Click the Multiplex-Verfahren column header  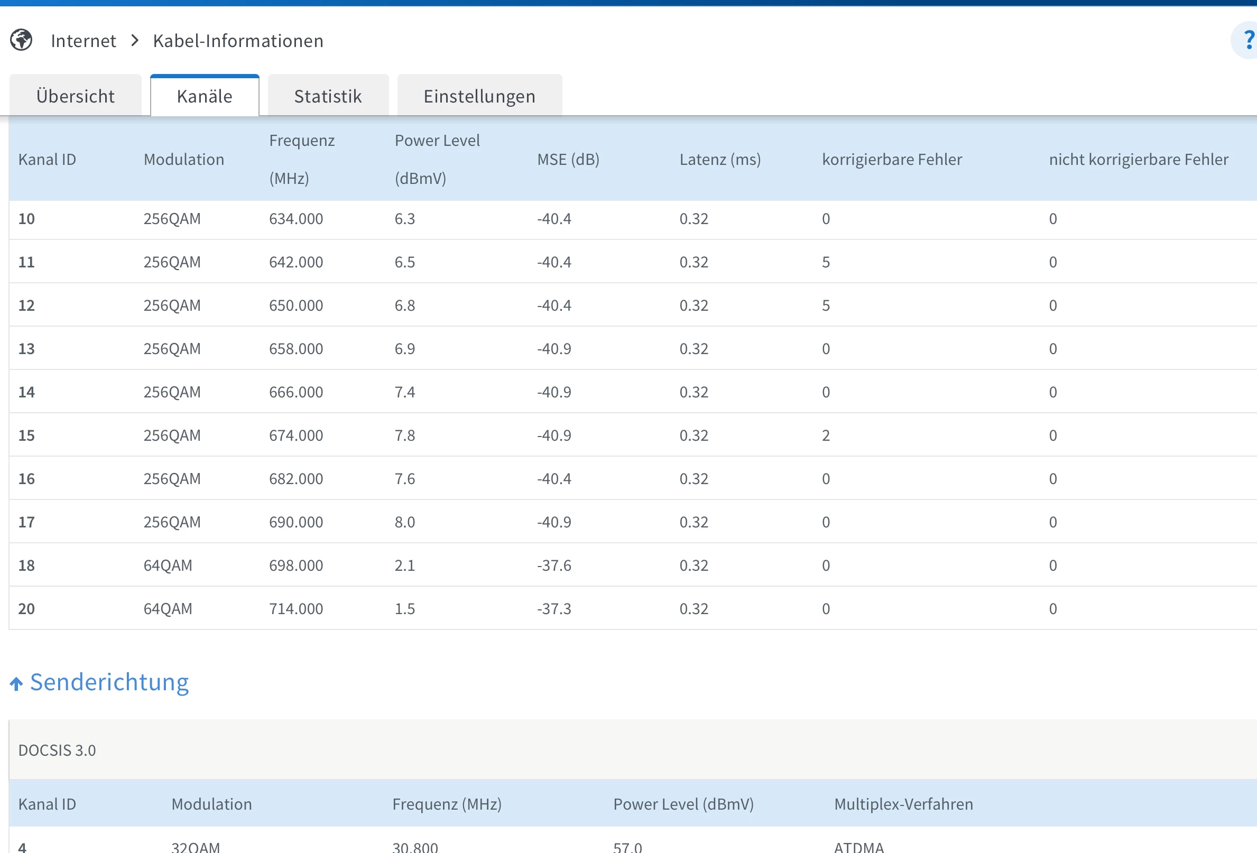point(903,804)
